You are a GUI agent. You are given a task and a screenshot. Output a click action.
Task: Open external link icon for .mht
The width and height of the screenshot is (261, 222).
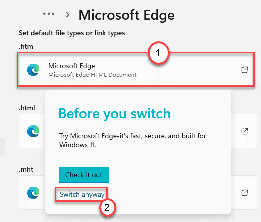(245, 193)
